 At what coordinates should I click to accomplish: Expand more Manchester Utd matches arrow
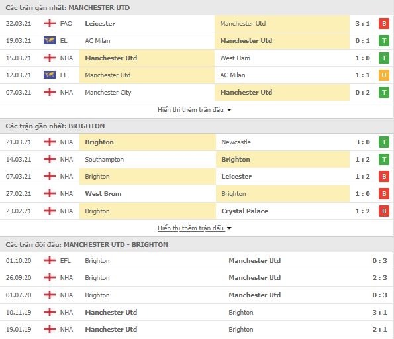[229, 110]
